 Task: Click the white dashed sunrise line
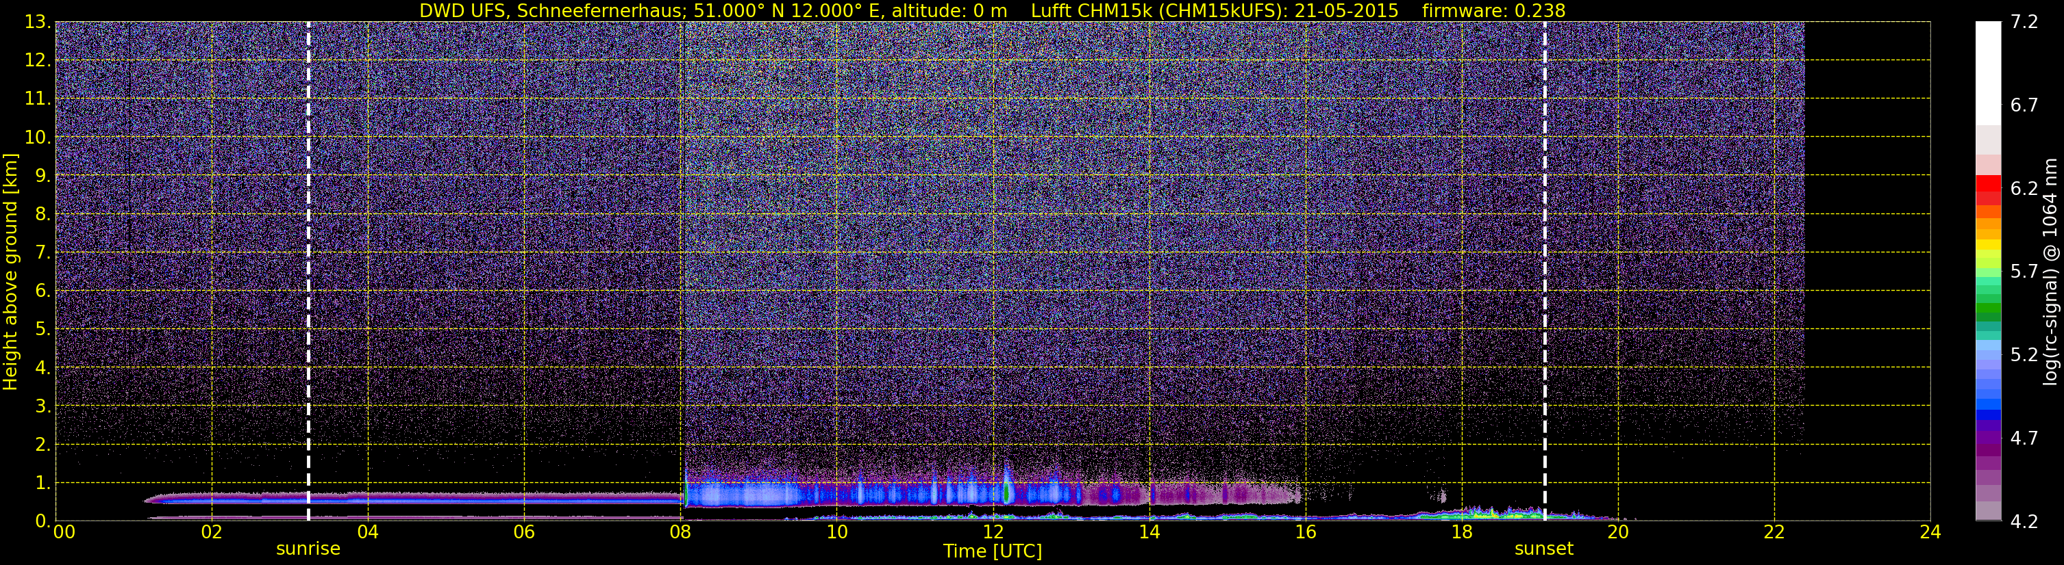(308, 272)
